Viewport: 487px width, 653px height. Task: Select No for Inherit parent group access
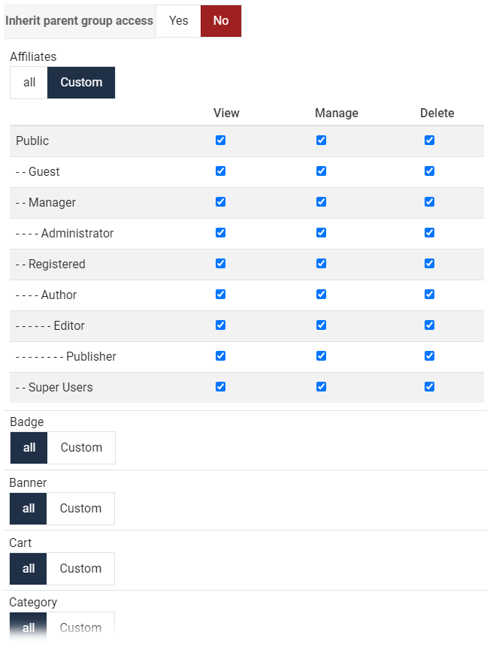pos(221,21)
